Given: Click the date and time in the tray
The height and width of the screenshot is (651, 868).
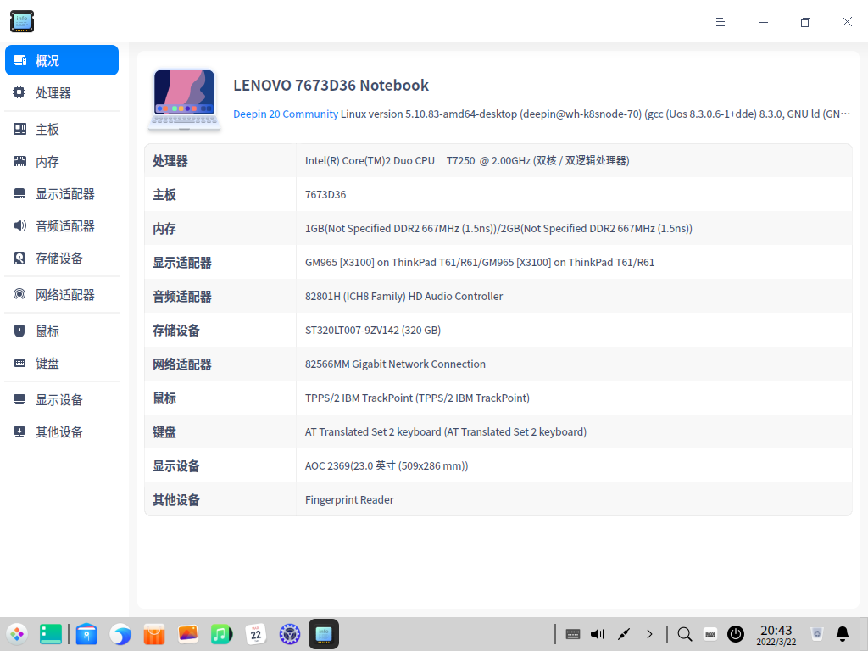Looking at the screenshot, I should [x=776, y=633].
